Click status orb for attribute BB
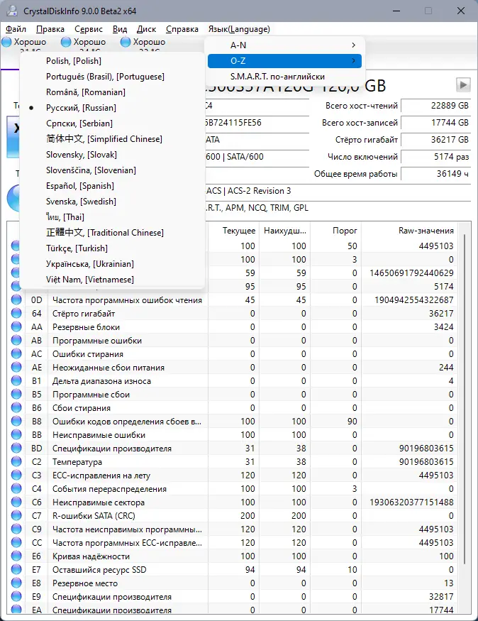Image resolution: width=478 pixels, height=621 pixels. coord(16,434)
